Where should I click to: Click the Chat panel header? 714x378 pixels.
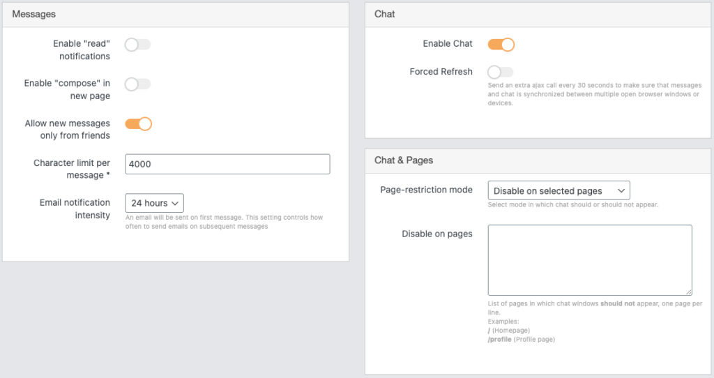tap(385, 14)
